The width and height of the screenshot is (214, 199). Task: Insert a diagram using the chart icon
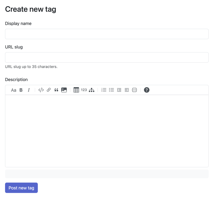[x=91, y=90]
